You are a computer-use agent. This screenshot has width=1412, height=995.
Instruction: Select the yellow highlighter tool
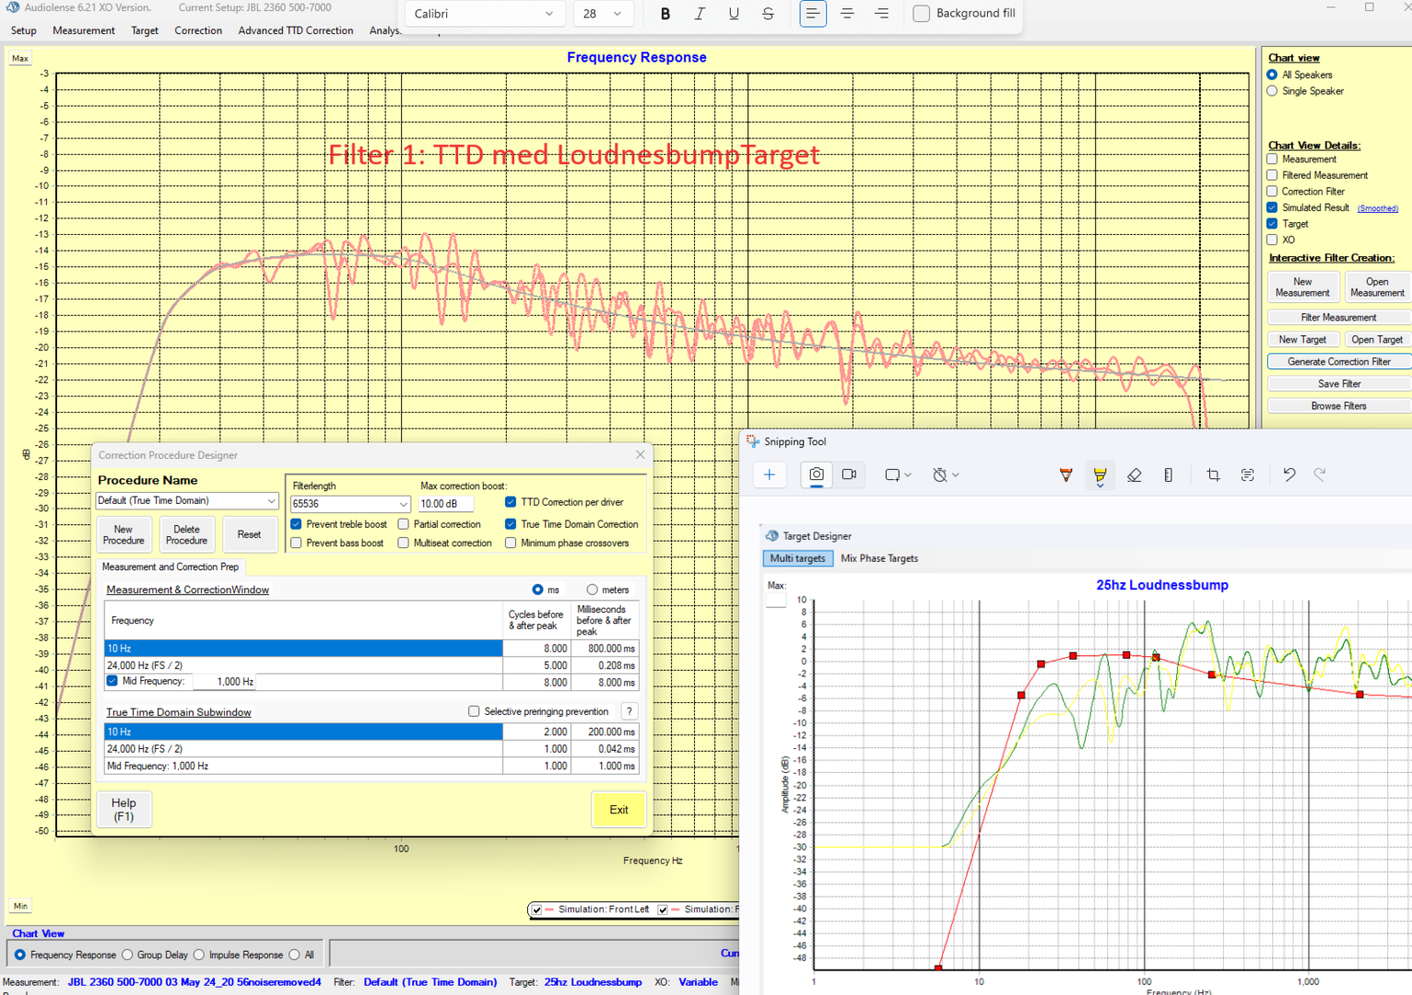[x=1100, y=475]
